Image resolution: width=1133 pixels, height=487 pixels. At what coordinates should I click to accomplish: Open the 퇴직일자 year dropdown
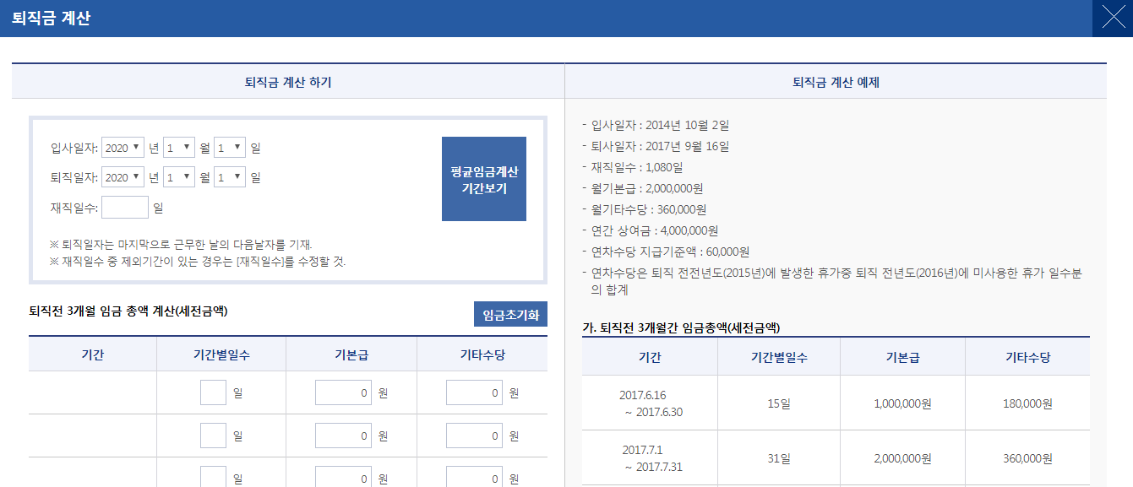point(123,177)
